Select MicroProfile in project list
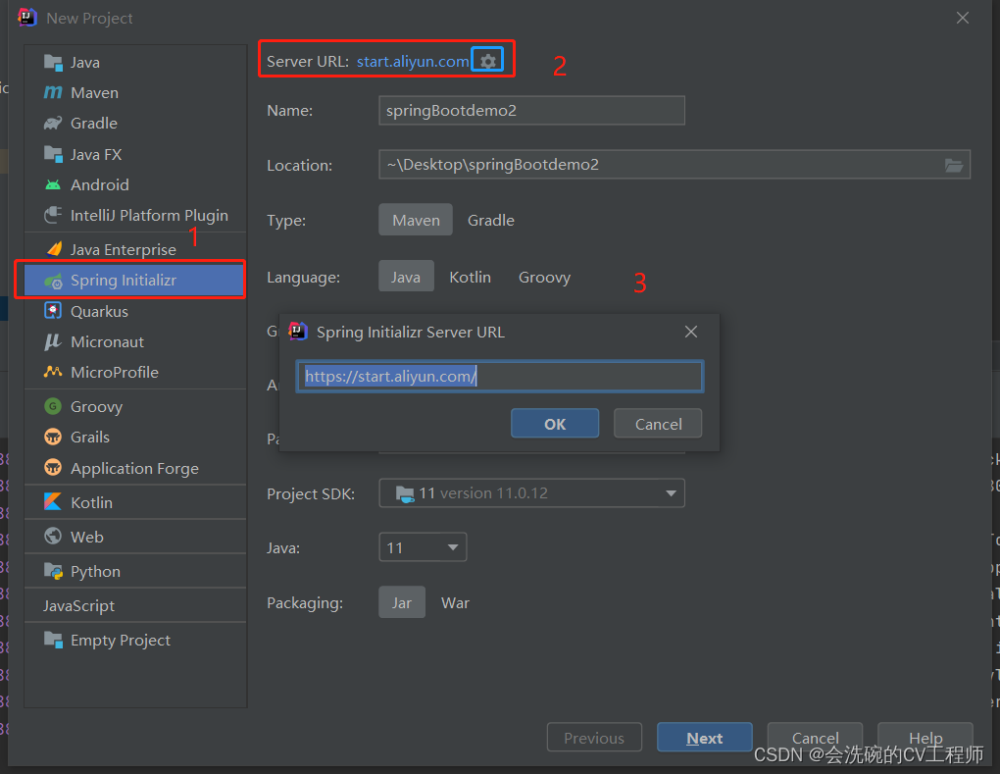 (135, 372)
